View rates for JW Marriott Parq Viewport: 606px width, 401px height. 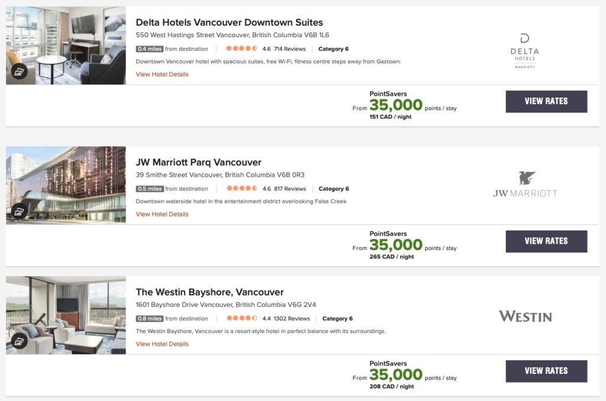(546, 241)
